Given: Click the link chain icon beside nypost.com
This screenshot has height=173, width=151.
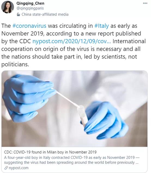Looking at the screenshot, I should pos(6,168).
